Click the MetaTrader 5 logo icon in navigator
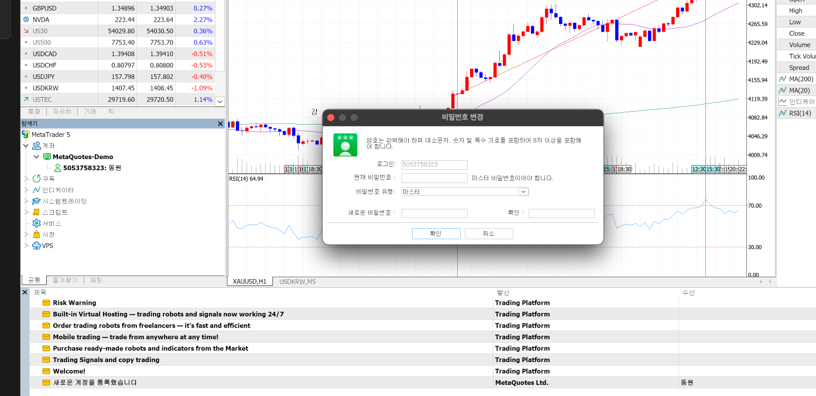 pyautogui.click(x=26, y=135)
